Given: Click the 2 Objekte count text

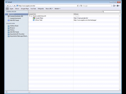Looking at the screenshot, I should [x=77, y=16].
